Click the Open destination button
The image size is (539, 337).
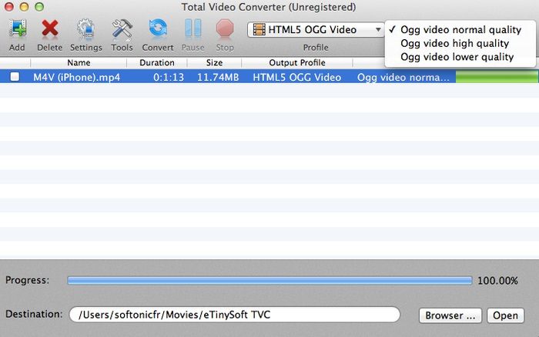click(x=505, y=315)
